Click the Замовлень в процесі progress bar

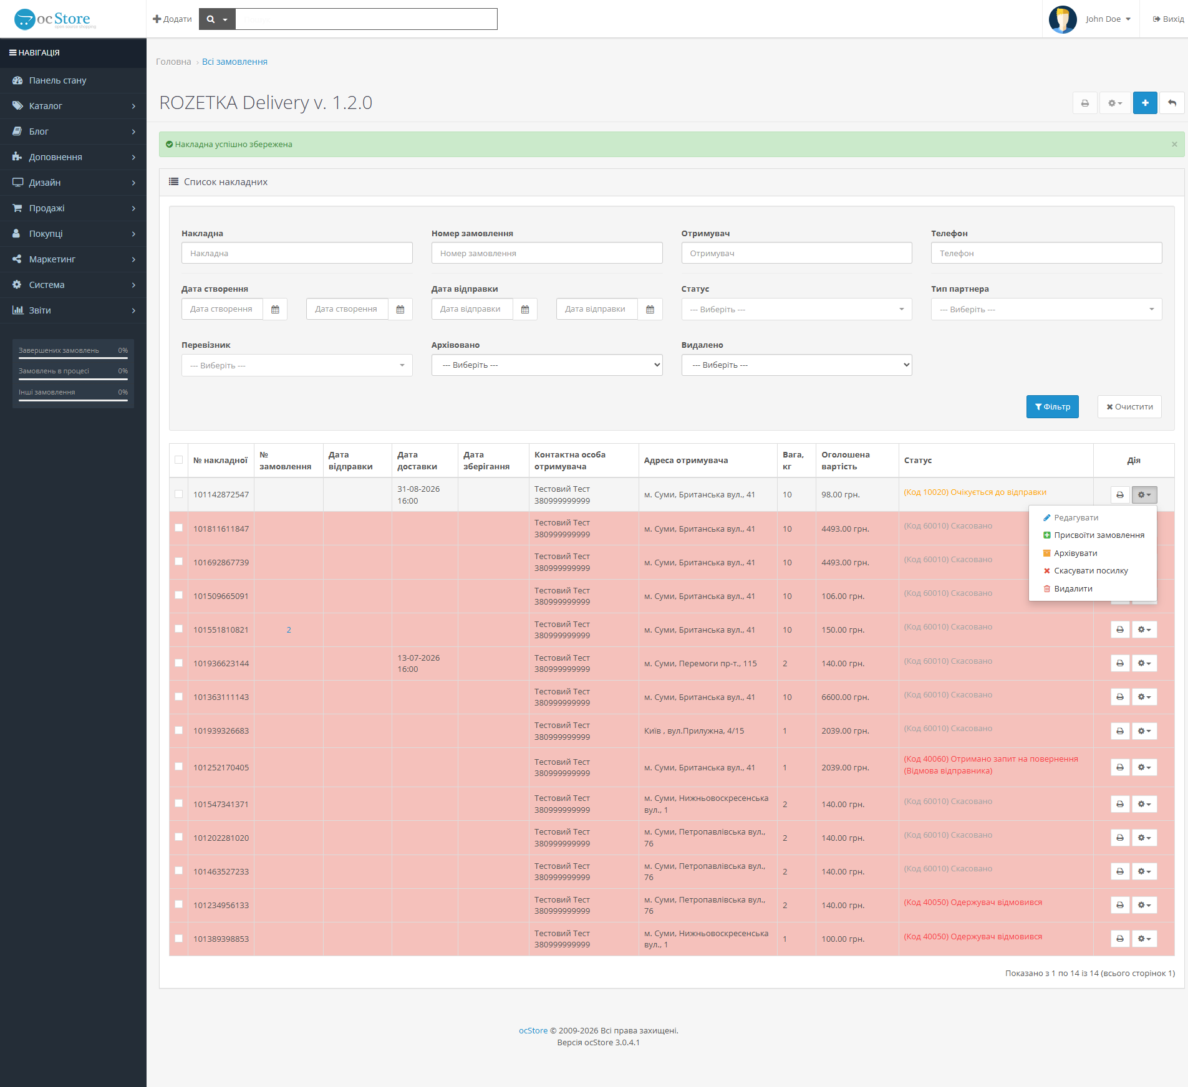pyautogui.click(x=73, y=379)
